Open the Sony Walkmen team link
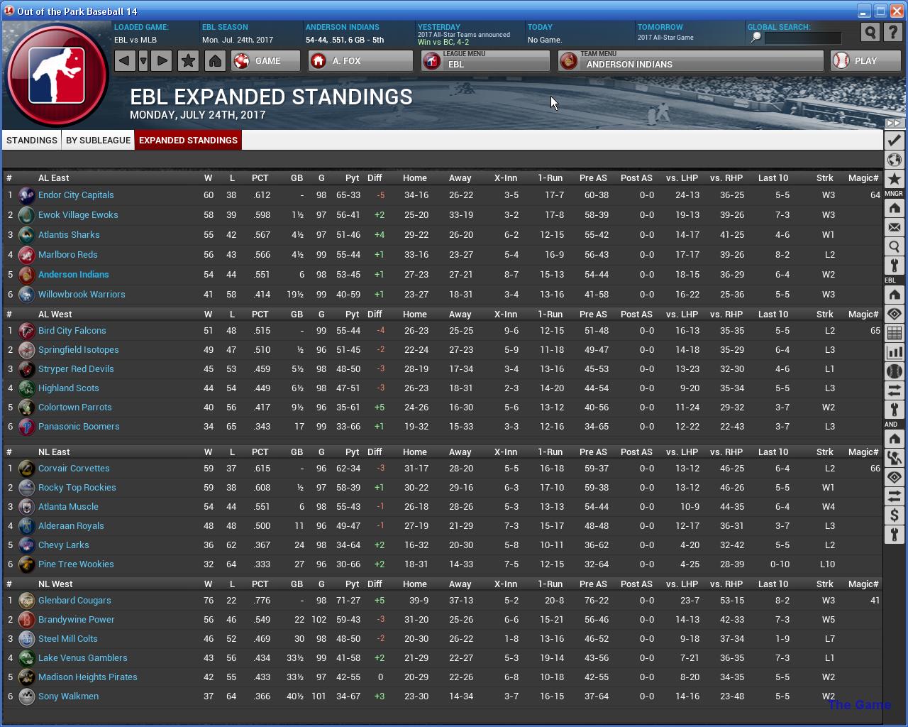Screen dimensions: 908x727 coord(68,696)
